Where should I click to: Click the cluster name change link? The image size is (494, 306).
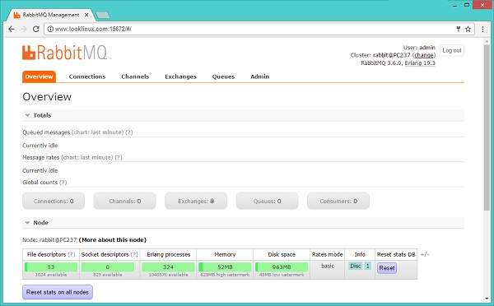click(x=424, y=55)
